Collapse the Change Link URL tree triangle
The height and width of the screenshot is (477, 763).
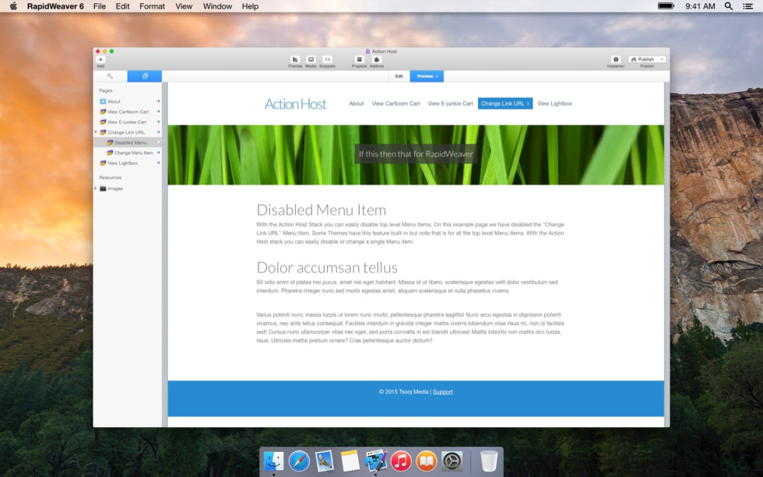(96, 132)
